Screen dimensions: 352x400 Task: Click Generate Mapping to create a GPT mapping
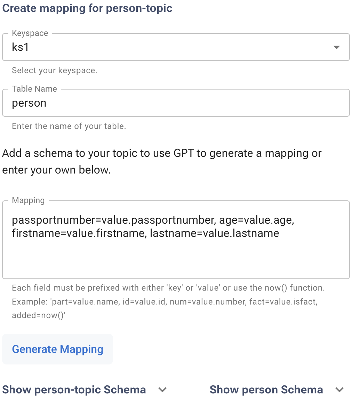coord(57,349)
